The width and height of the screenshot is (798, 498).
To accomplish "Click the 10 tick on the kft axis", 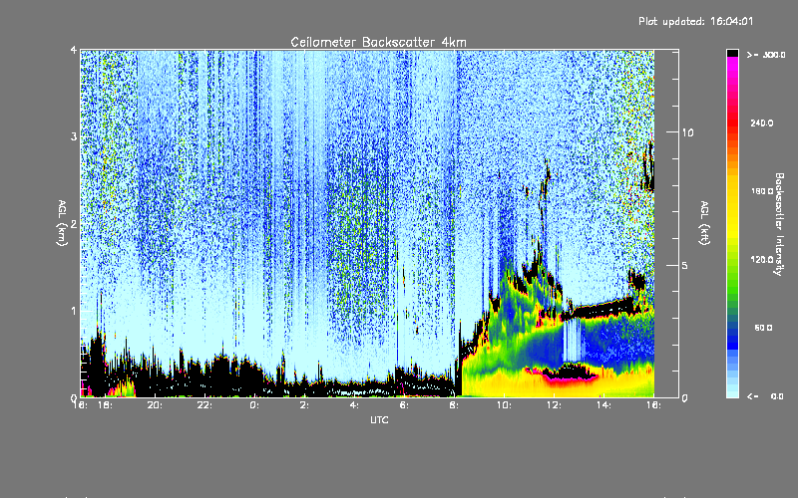I will click(687, 132).
